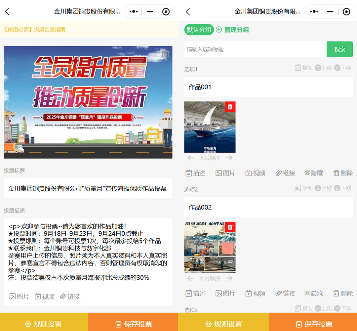Viewport: 357px width, 331px height.
Task: Add video in vote description section
Action: click(45, 297)
